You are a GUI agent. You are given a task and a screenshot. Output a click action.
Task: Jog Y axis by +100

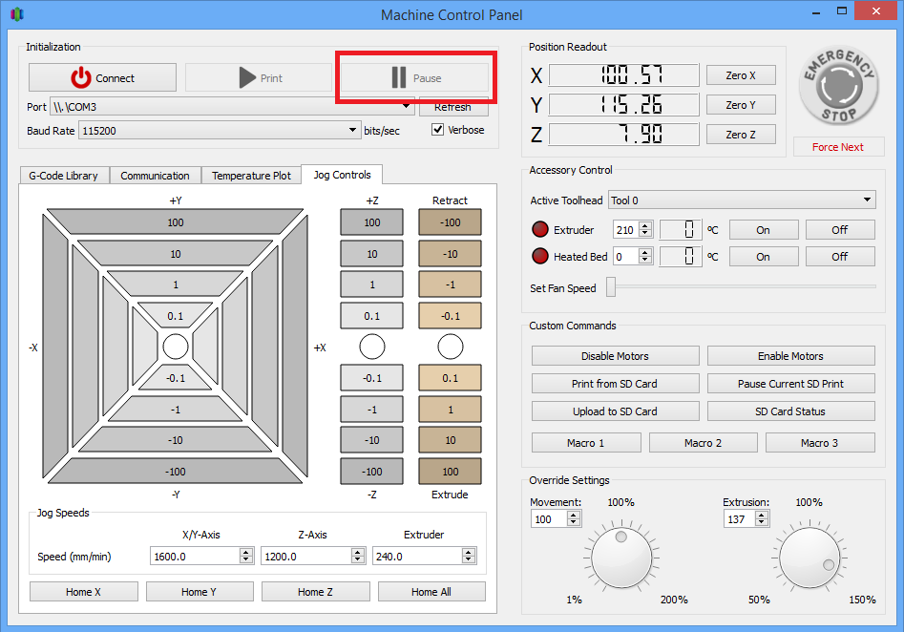(x=175, y=222)
